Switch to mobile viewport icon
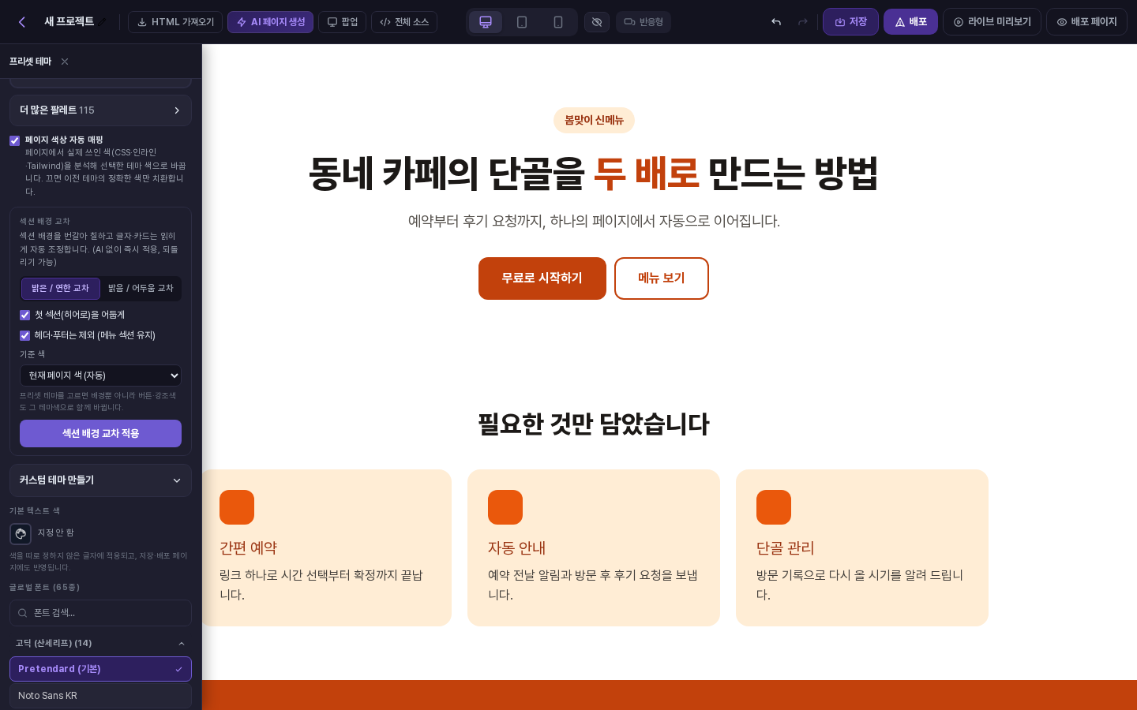Image resolution: width=1137 pixels, height=710 pixels. (x=558, y=22)
